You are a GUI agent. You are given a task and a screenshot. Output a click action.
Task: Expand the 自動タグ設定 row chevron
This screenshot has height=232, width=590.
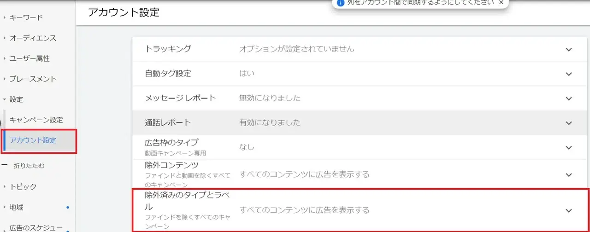click(x=568, y=74)
